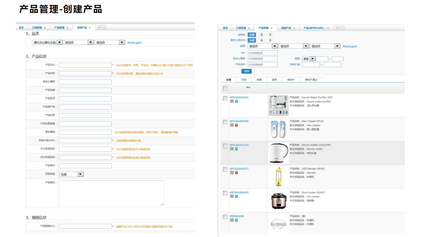The width and height of the screenshot is (434, 237).
Task: Switch to the 草稿 status tab
Action: pos(259,80)
